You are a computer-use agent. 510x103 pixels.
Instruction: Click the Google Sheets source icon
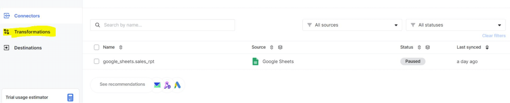tap(255, 61)
